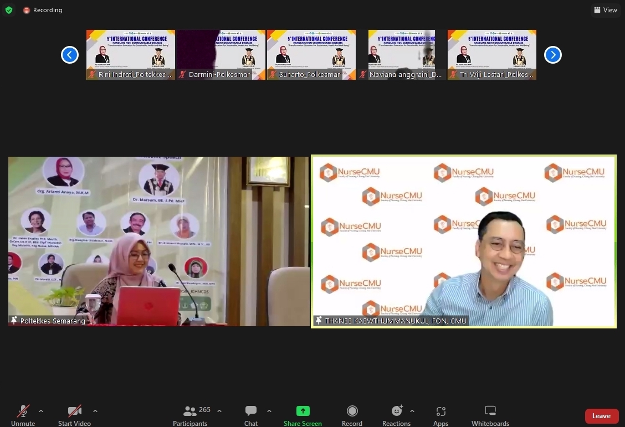Click the green Share Screen button
Viewport: 625px width, 427px height.
[x=303, y=416]
